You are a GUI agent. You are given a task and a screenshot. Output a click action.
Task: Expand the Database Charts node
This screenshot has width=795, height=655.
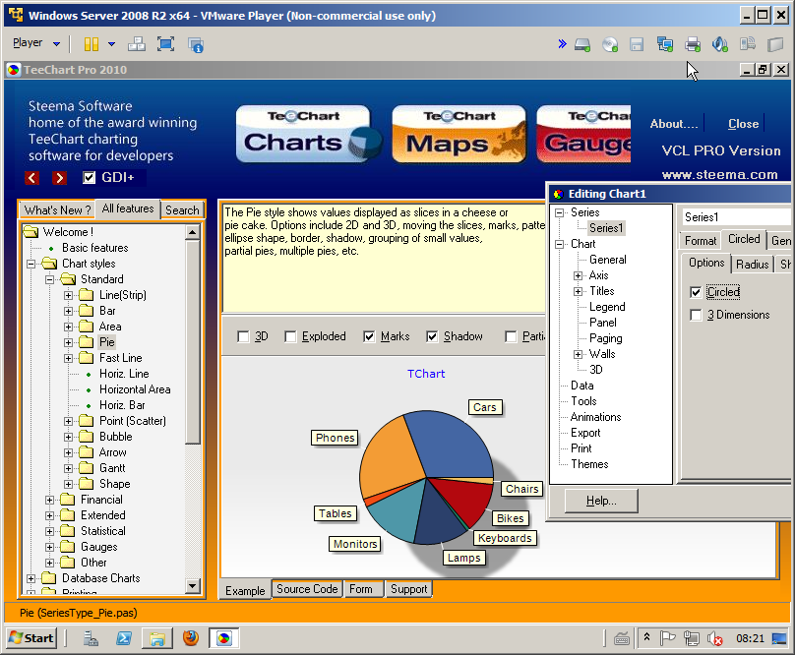tap(31, 578)
